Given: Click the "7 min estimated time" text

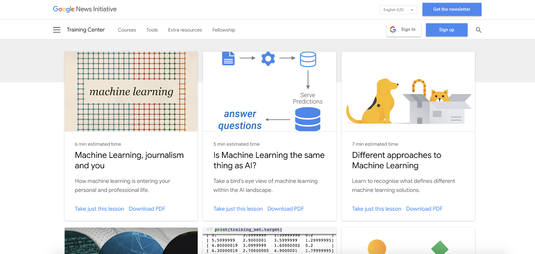Looking at the screenshot, I should [375, 144].
